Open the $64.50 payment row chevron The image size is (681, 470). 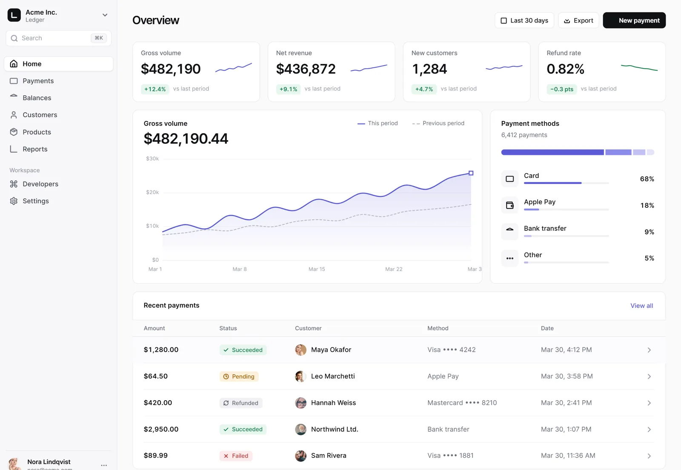pyautogui.click(x=649, y=376)
